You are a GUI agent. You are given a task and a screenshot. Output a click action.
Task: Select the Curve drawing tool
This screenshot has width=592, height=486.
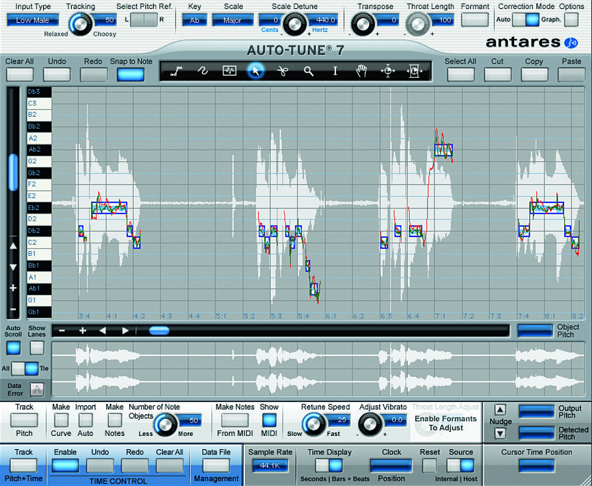203,71
